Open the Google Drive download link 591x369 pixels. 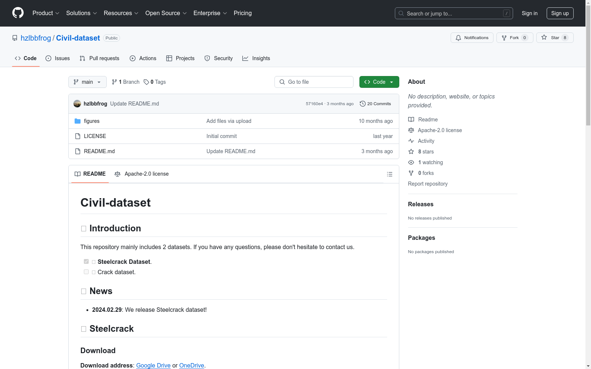point(153,365)
